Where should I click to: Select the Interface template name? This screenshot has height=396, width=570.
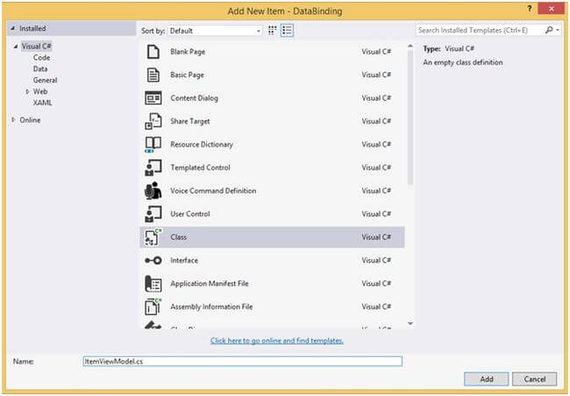click(x=184, y=261)
